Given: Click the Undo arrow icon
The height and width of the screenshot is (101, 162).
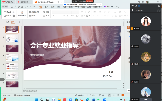Looking at the screenshot, I should 26,6.
